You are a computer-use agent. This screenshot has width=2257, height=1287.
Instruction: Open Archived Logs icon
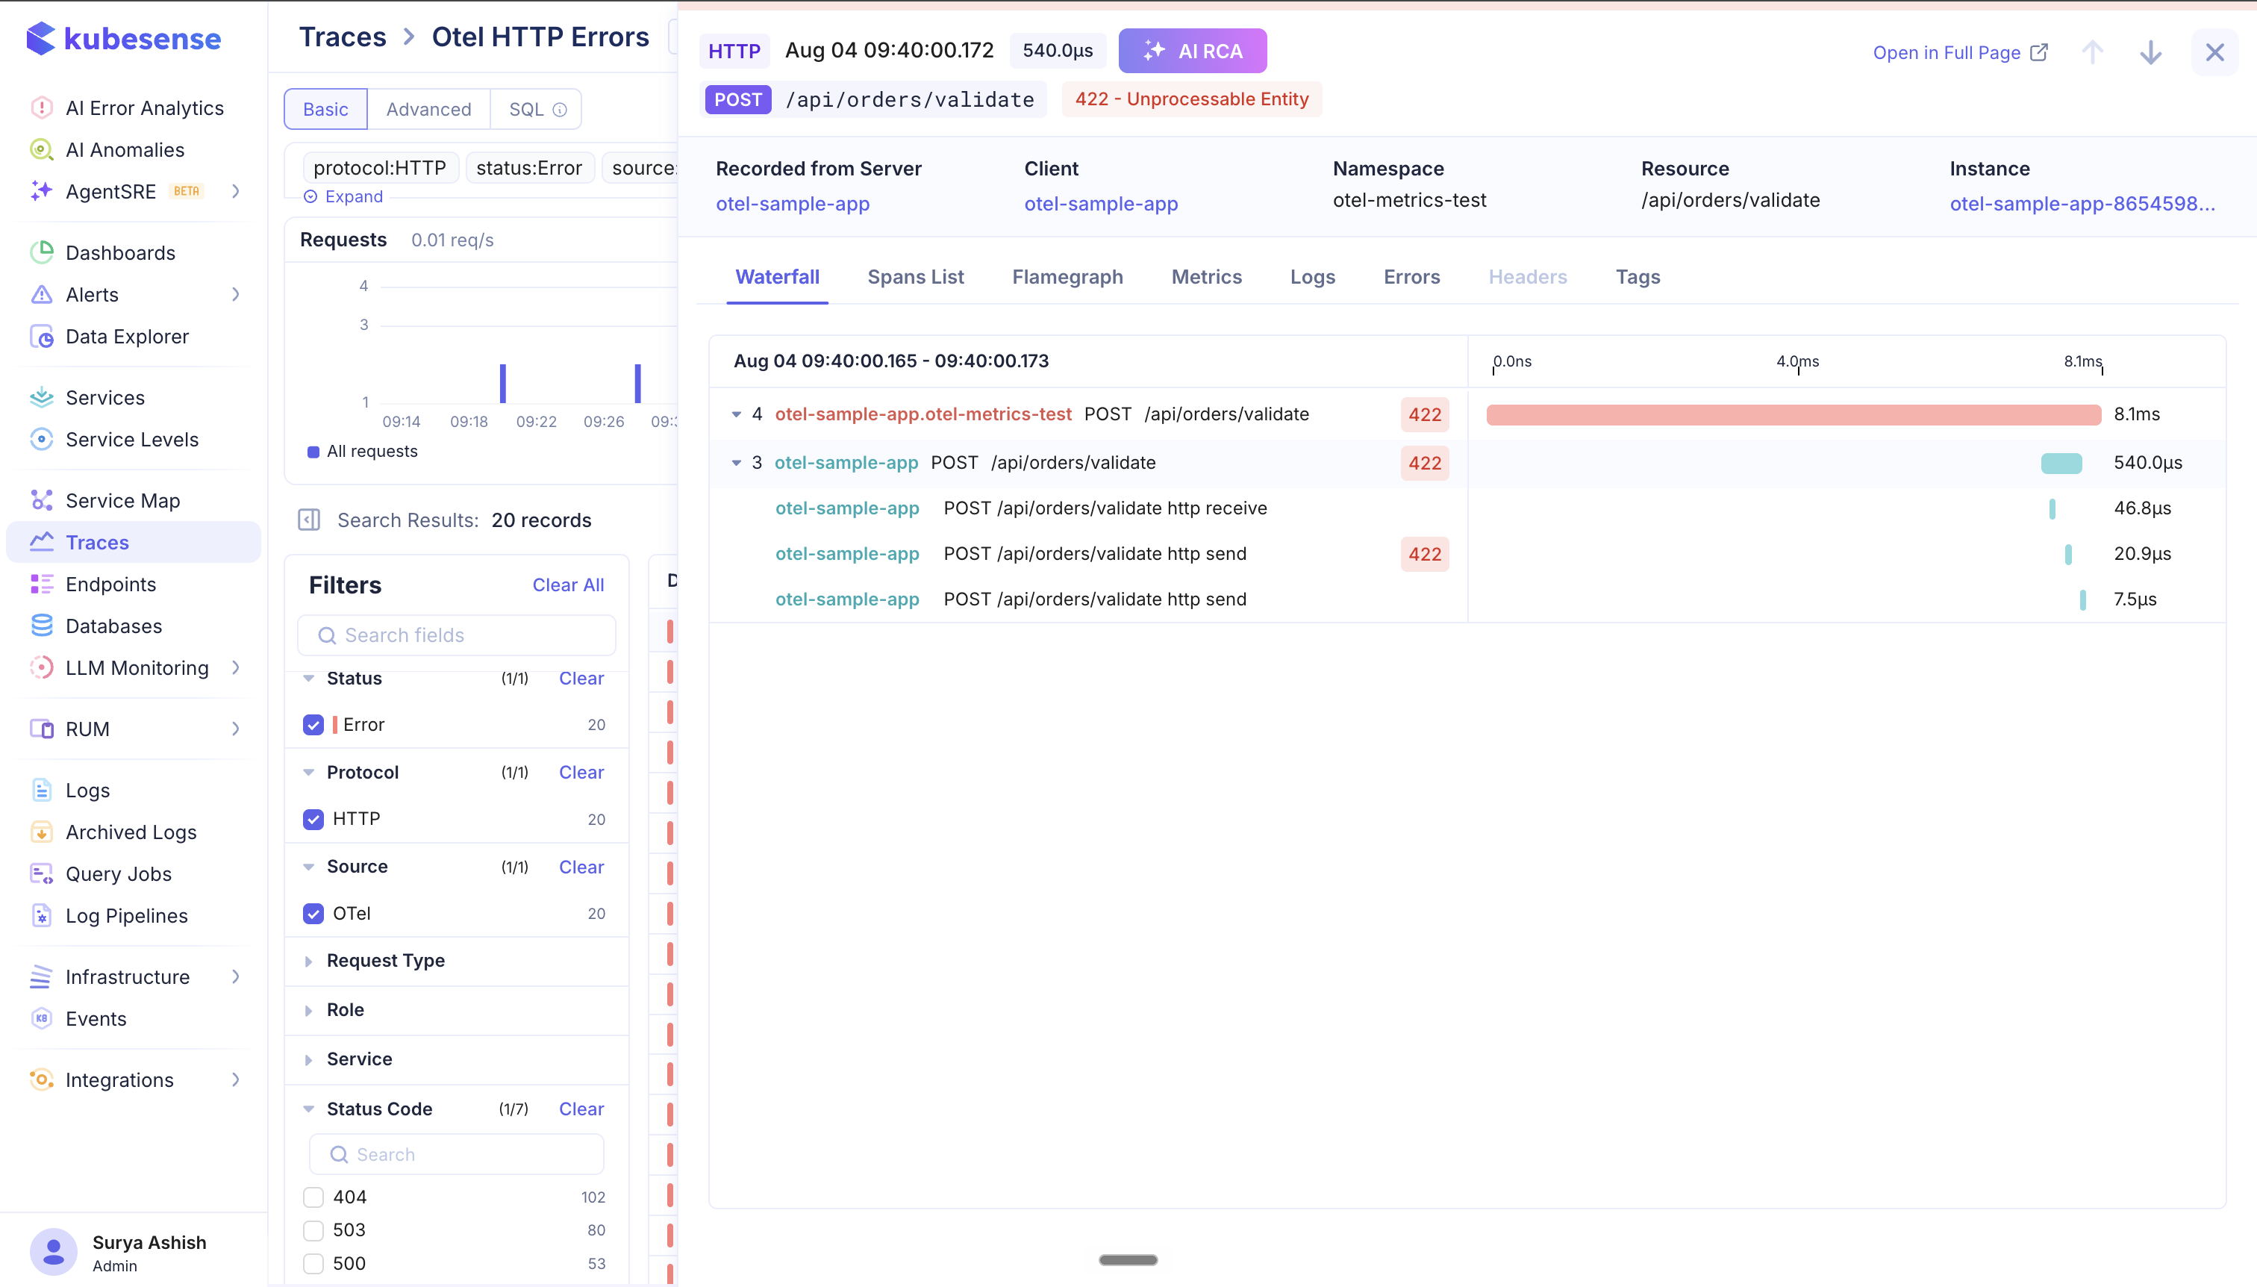coord(42,832)
